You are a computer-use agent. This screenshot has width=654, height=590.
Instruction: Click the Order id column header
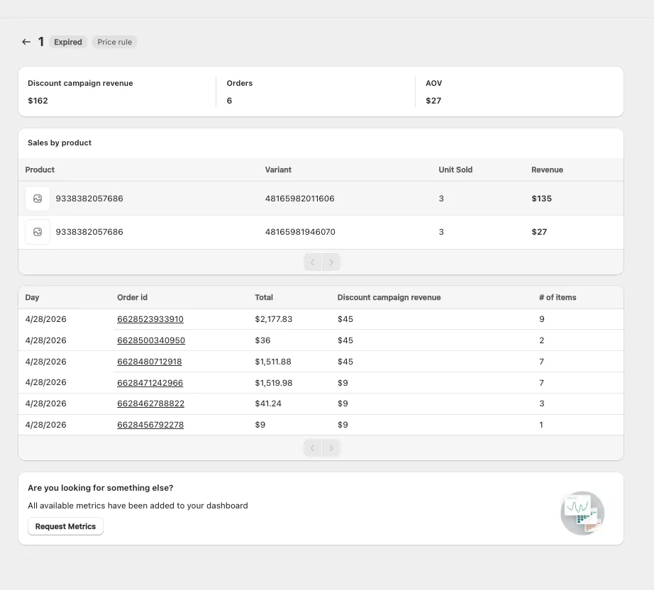(x=132, y=297)
